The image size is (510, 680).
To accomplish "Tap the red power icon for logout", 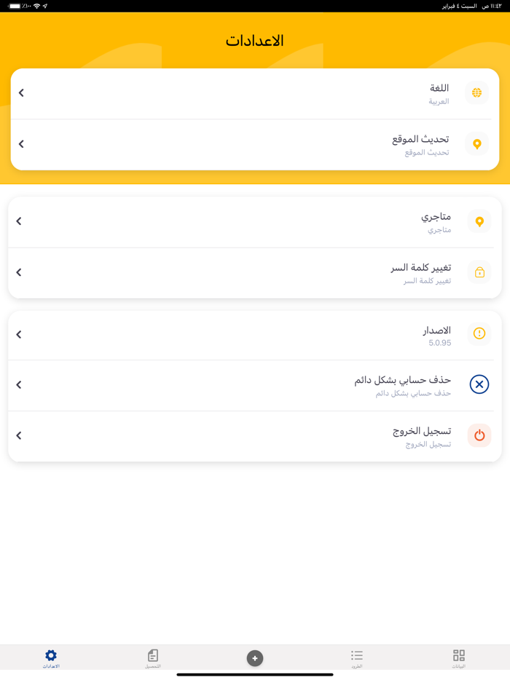I will (x=479, y=435).
